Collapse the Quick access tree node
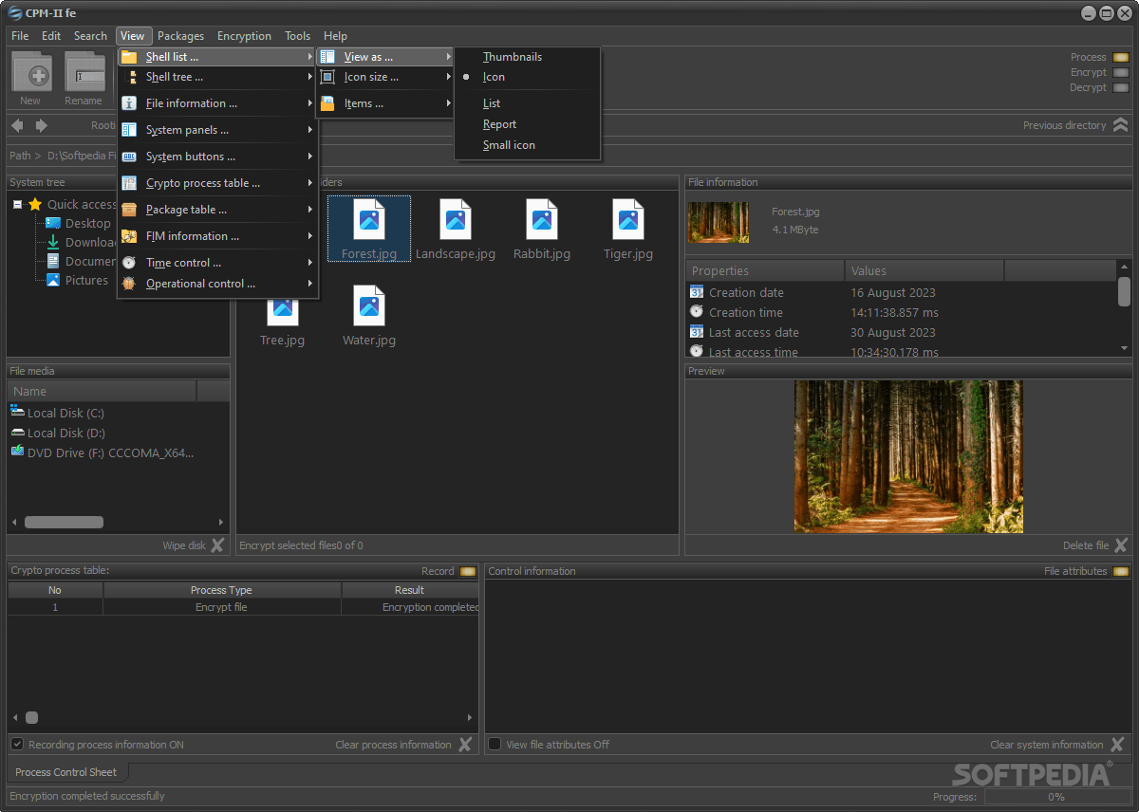The height and width of the screenshot is (812, 1139). [17, 204]
